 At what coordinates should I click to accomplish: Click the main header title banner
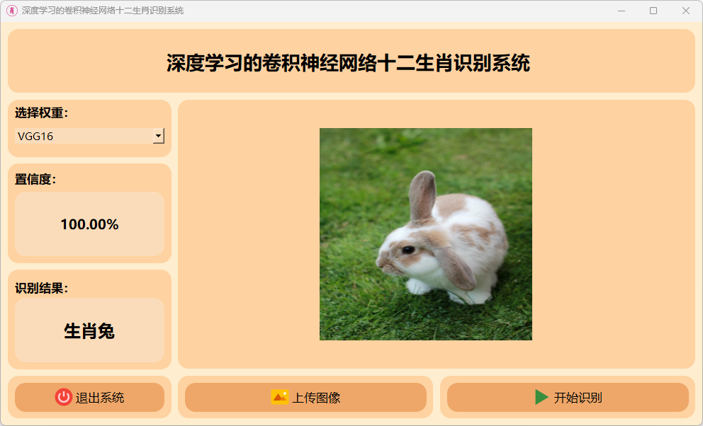click(x=351, y=61)
